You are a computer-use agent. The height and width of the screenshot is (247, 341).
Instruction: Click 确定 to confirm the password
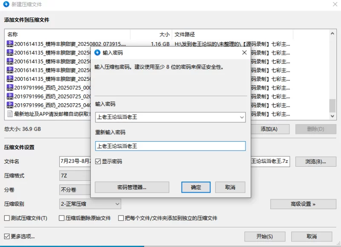(196, 187)
